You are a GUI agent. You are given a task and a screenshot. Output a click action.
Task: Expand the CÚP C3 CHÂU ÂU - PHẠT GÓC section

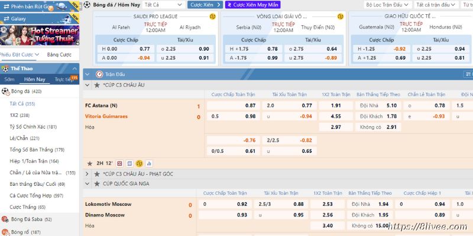[x=88, y=174]
